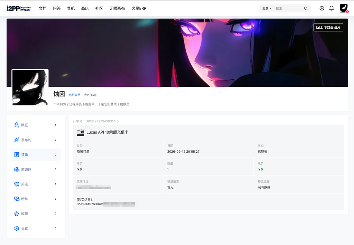Open the 文章 search type dropdown
This screenshot has width=354, height=245.
click(x=267, y=8)
